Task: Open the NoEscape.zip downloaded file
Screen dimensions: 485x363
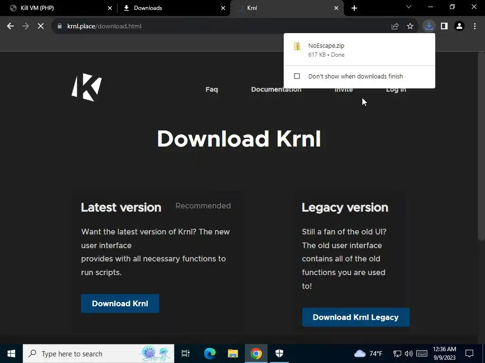Action: 359,50
